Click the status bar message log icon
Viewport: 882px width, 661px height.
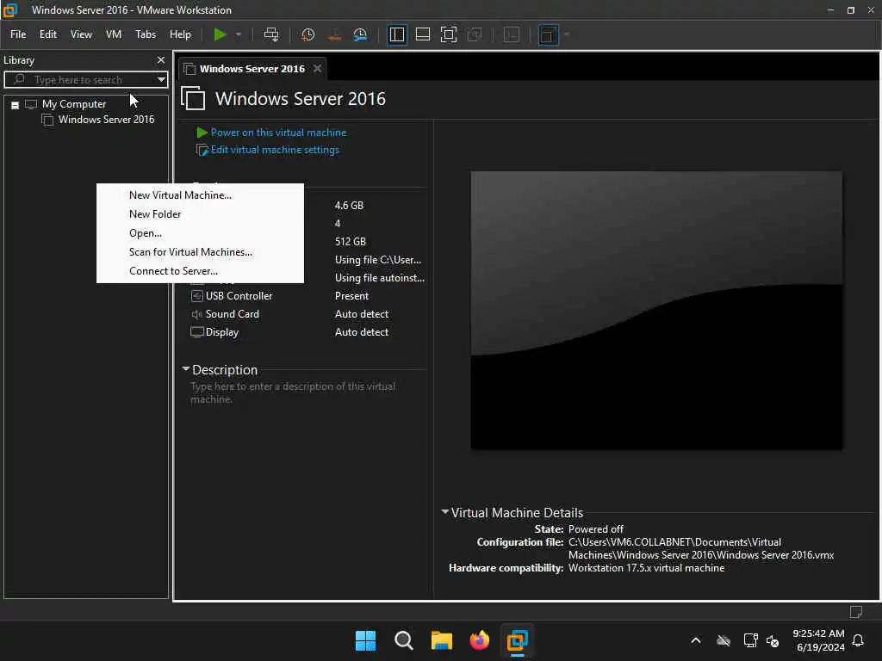(855, 612)
